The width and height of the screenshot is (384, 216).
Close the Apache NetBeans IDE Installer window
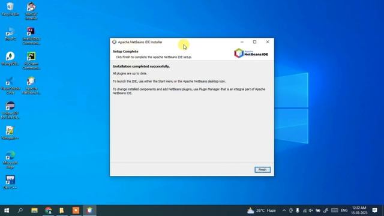(268, 42)
